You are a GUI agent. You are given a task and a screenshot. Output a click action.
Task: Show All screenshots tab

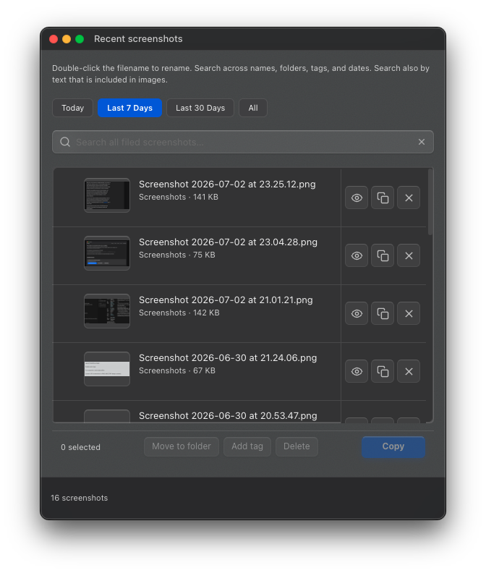[253, 108]
